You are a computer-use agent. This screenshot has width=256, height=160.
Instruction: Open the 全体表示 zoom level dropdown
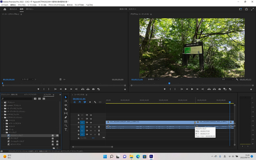click(x=154, y=79)
